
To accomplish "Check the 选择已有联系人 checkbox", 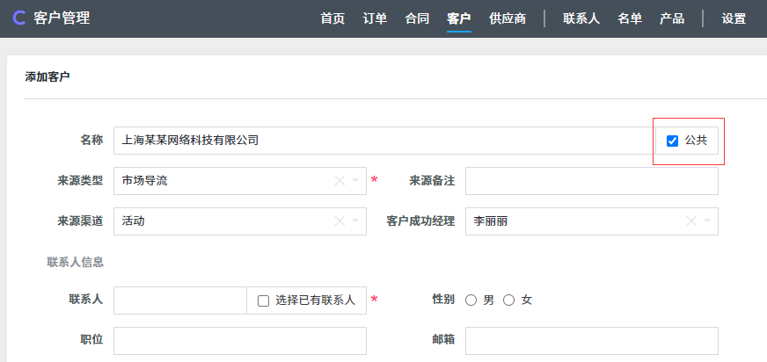I will click(x=263, y=300).
